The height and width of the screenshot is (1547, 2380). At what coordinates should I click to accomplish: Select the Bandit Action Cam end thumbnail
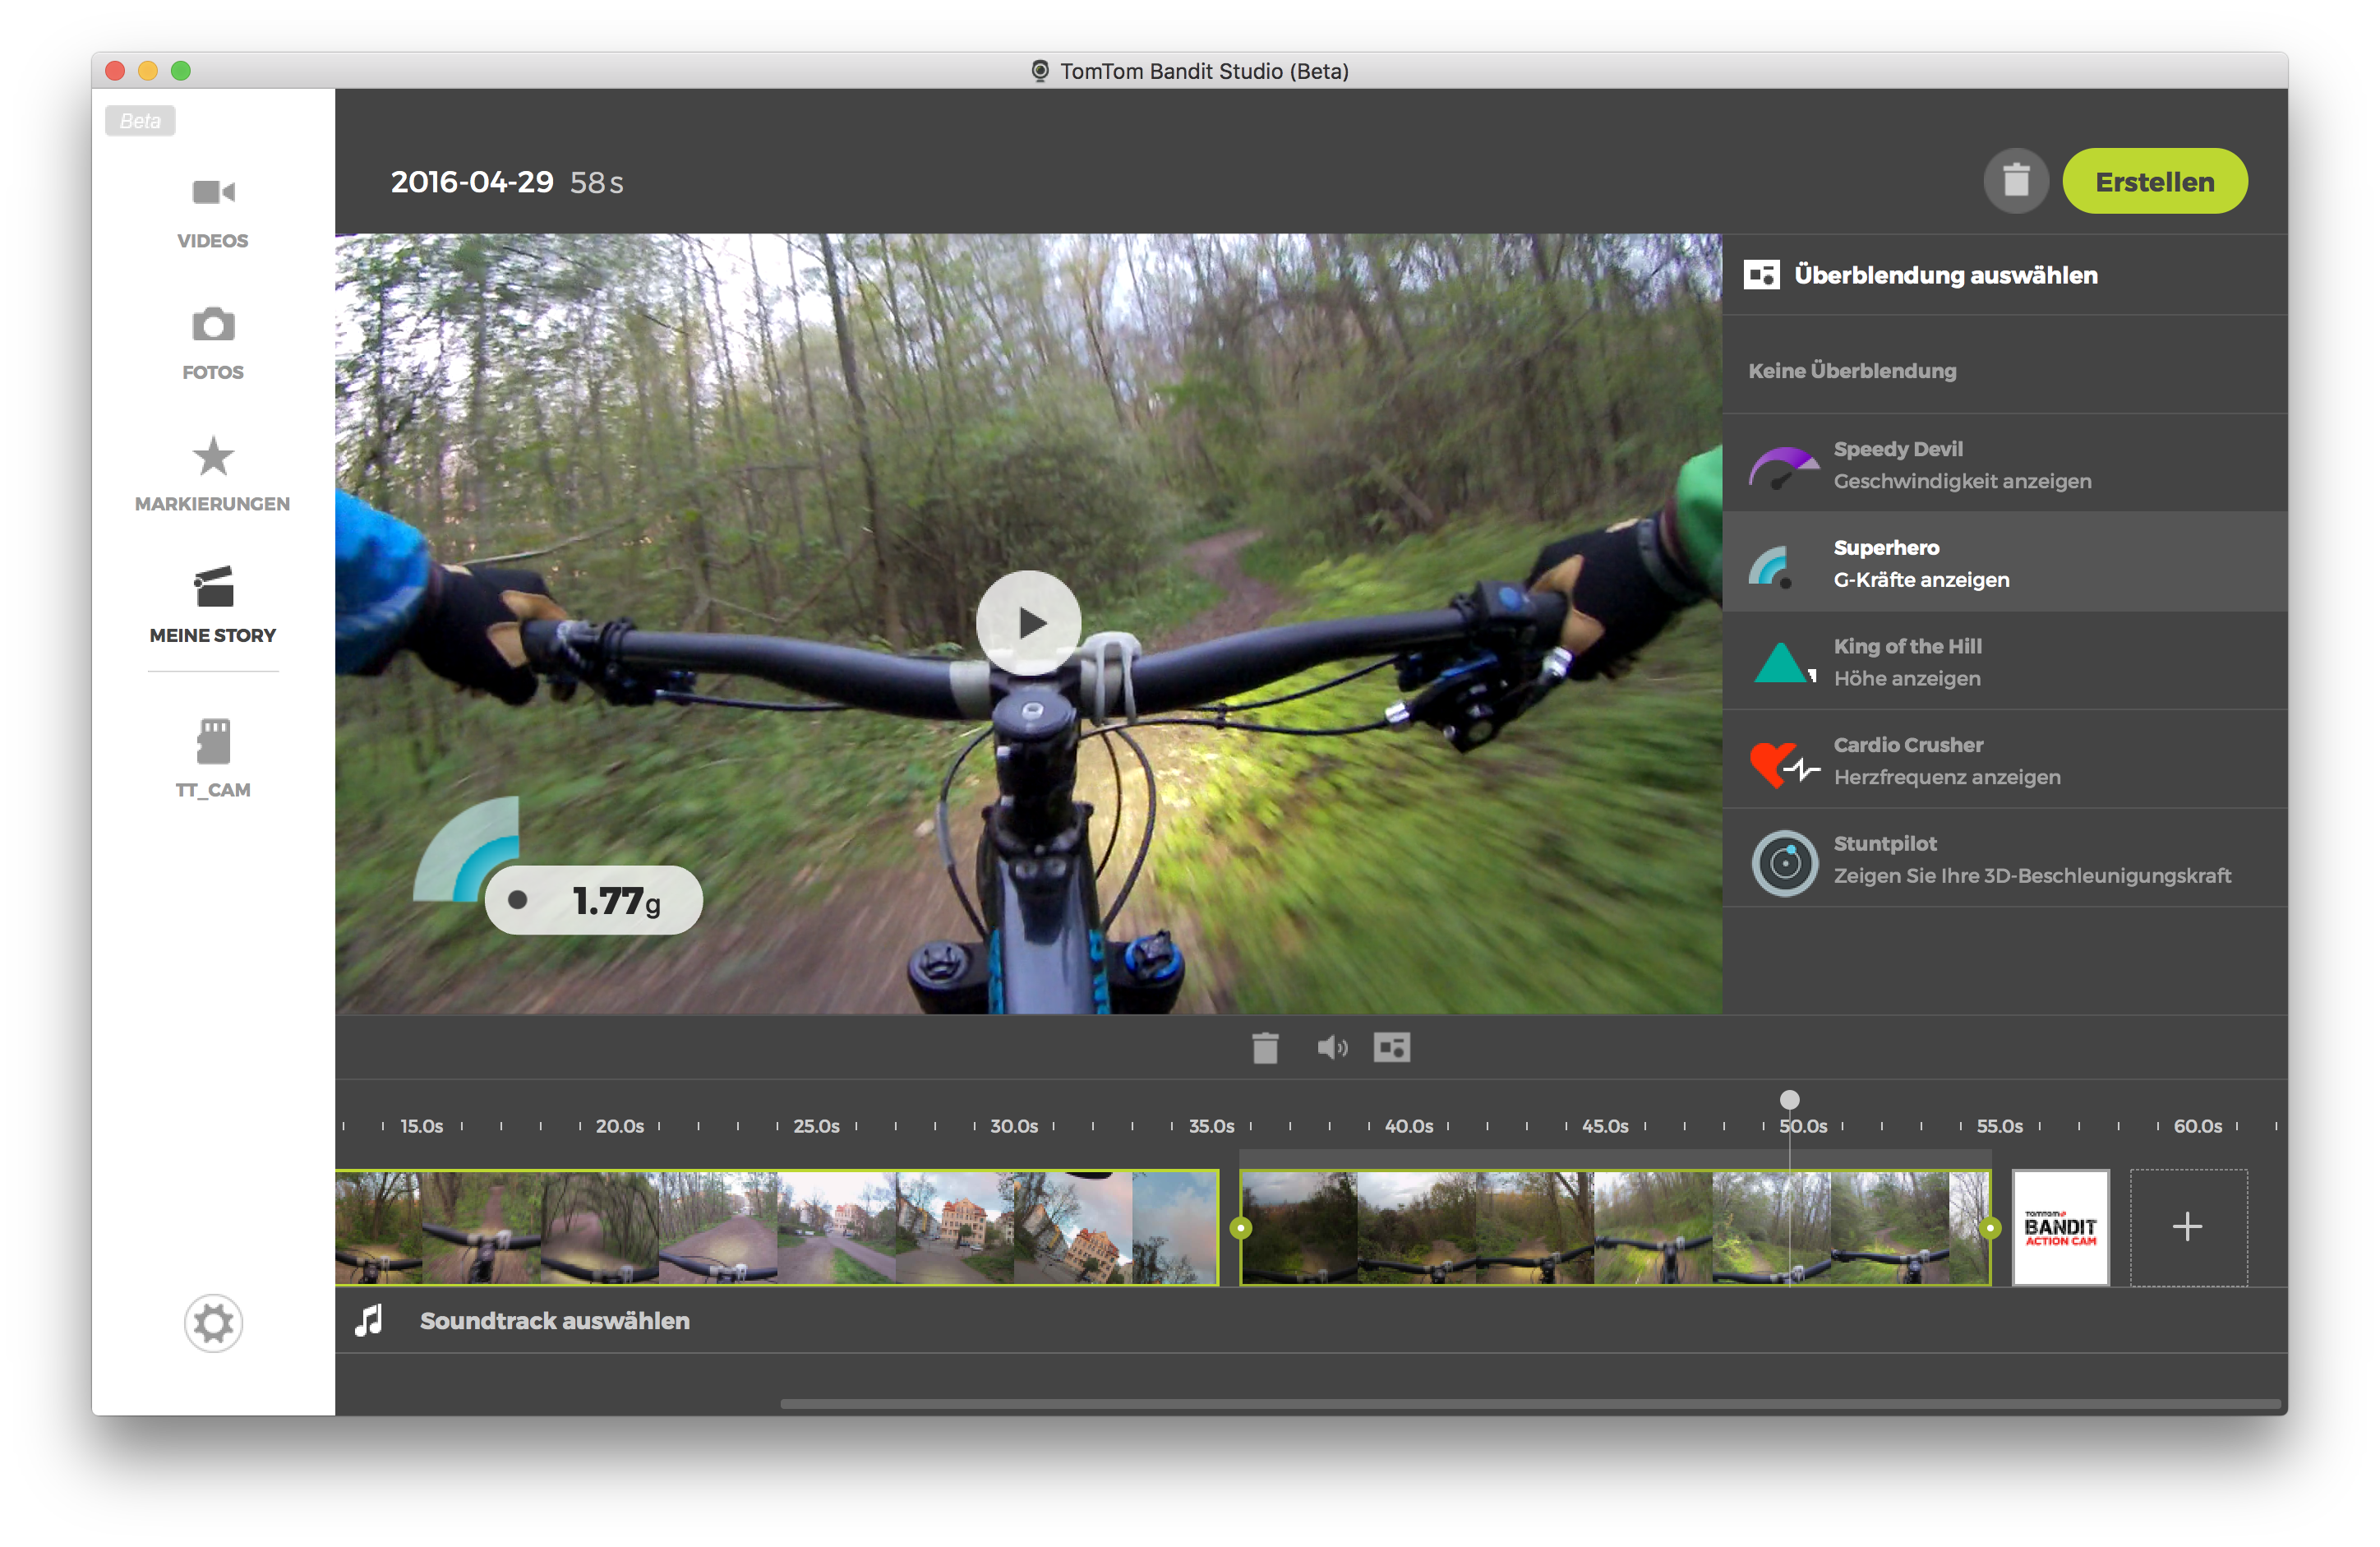tap(2060, 1227)
